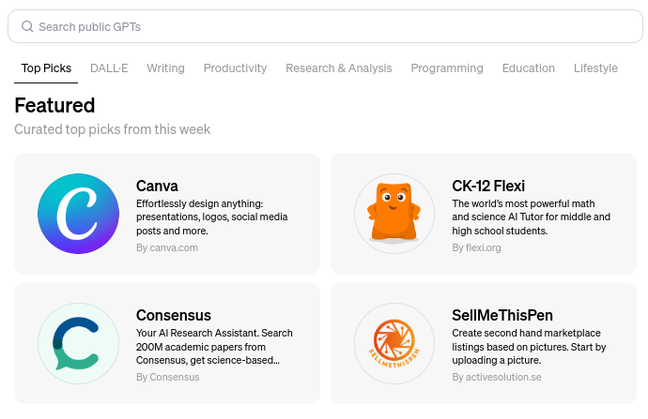This screenshot has width=648, height=419.
Task: Click the By canva.com author text
Action: pos(167,247)
